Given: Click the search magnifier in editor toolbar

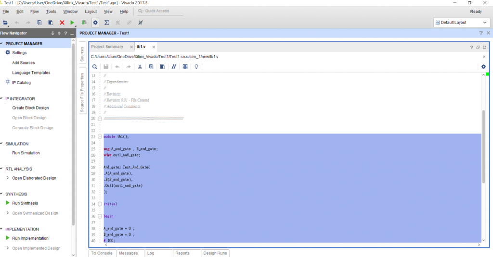Looking at the screenshot, I should [95, 66].
